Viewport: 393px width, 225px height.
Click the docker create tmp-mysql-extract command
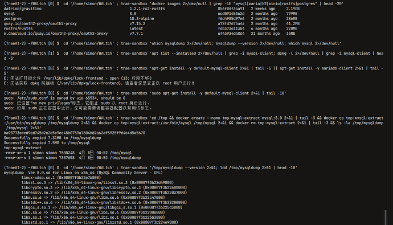point(194,123)
